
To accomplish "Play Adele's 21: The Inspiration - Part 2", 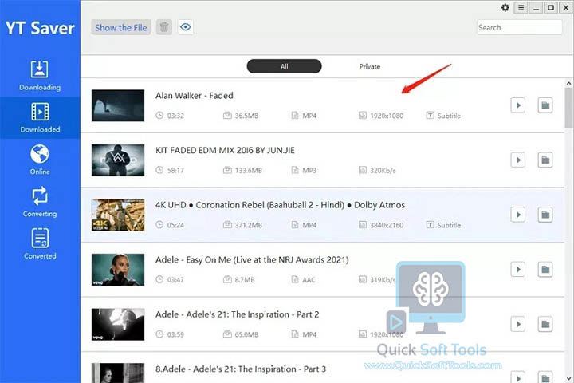I will [x=518, y=324].
